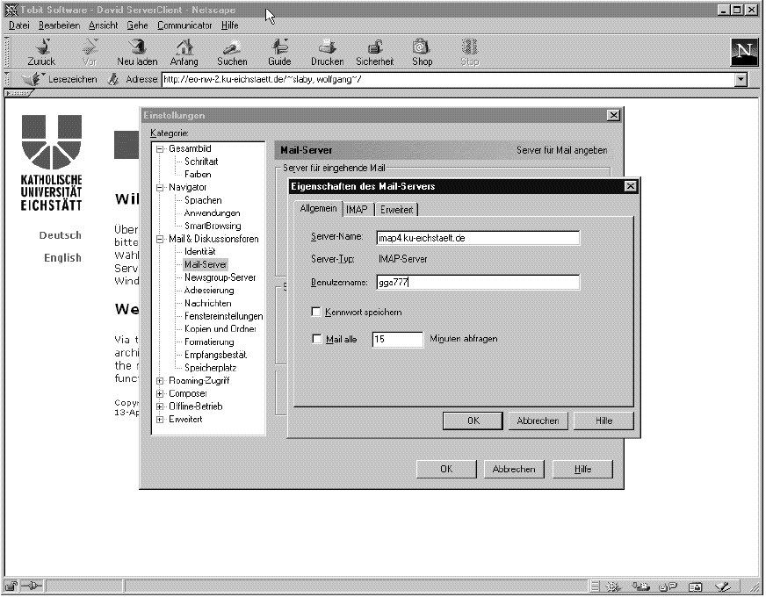This screenshot has height=597, width=766.
Task: Expand the Erweitert tree node
Action: tap(160, 420)
